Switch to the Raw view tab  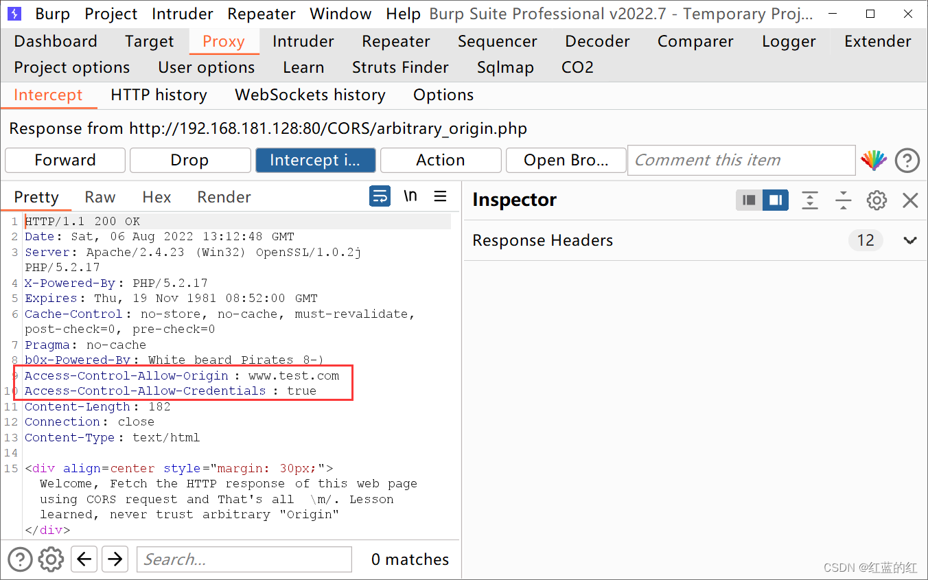coord(100,197)
